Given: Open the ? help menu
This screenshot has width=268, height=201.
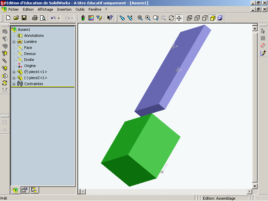Looking at the screenshot, I should tap(106, 9).
